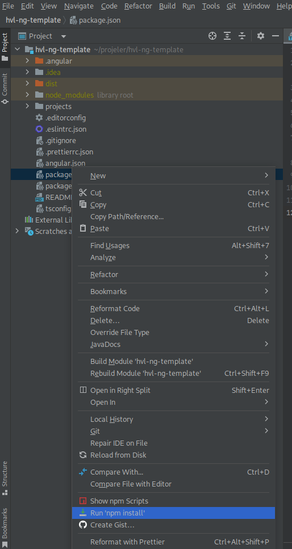Collapse the hvl-ng-template root node
The width and height of the screenshot is (292, 549).
pos(18,50)
